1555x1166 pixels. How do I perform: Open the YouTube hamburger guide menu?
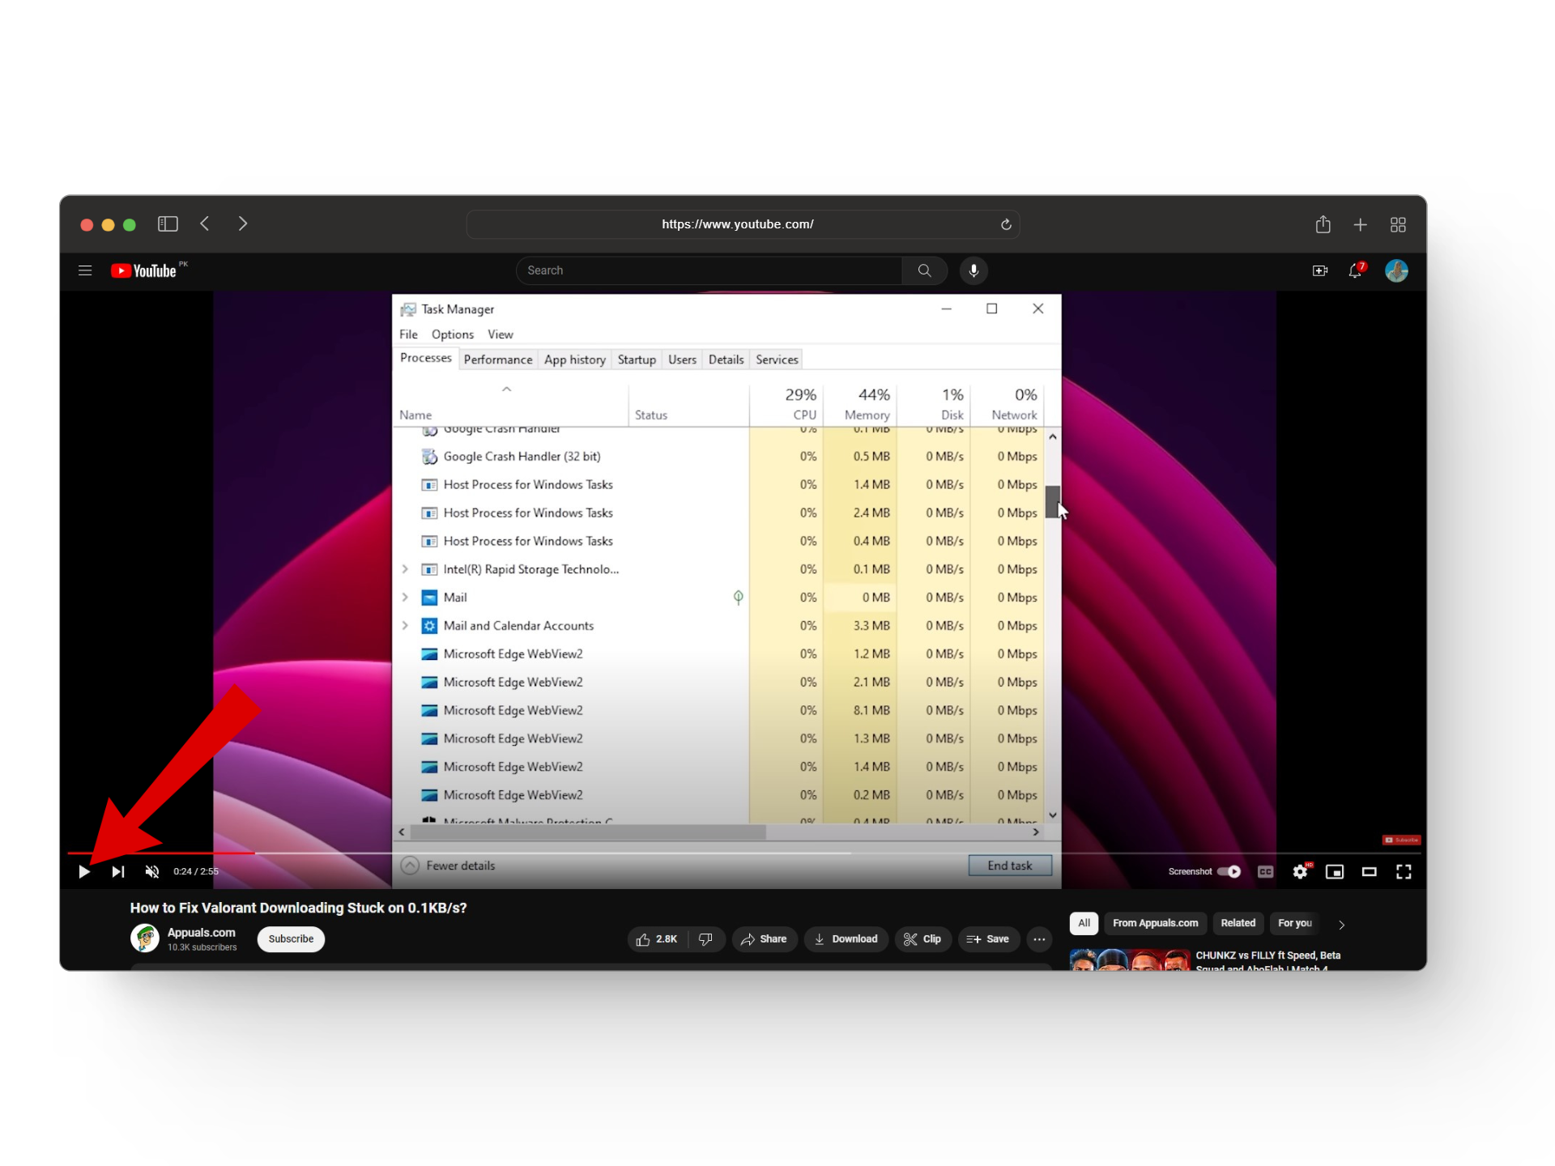[x=85, y=270]
